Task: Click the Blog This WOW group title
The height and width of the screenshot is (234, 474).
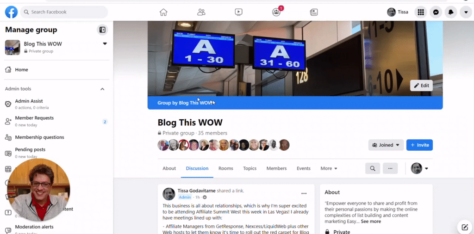Action: click(190, 122)
